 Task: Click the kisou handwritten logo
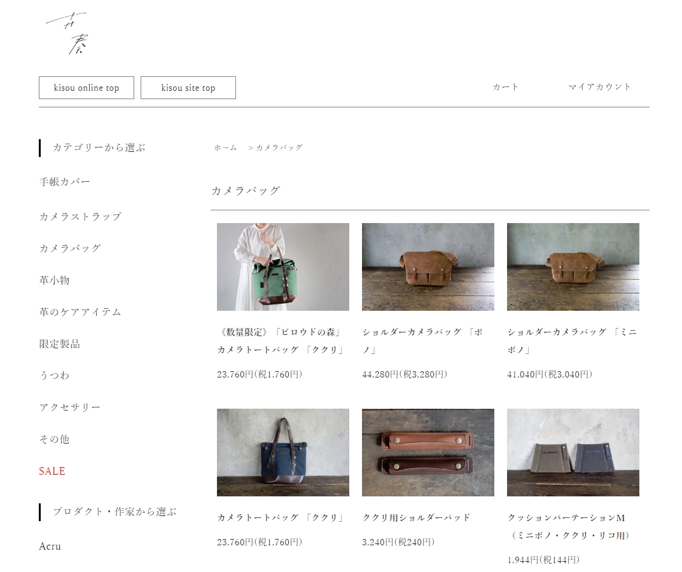(67, 34)
